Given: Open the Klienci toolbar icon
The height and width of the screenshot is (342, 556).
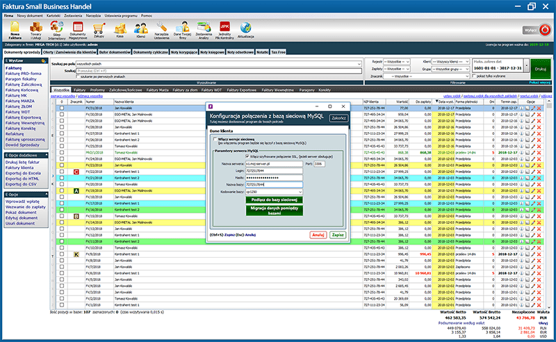Looking at the screenshot, I should (x=141, y=30).
